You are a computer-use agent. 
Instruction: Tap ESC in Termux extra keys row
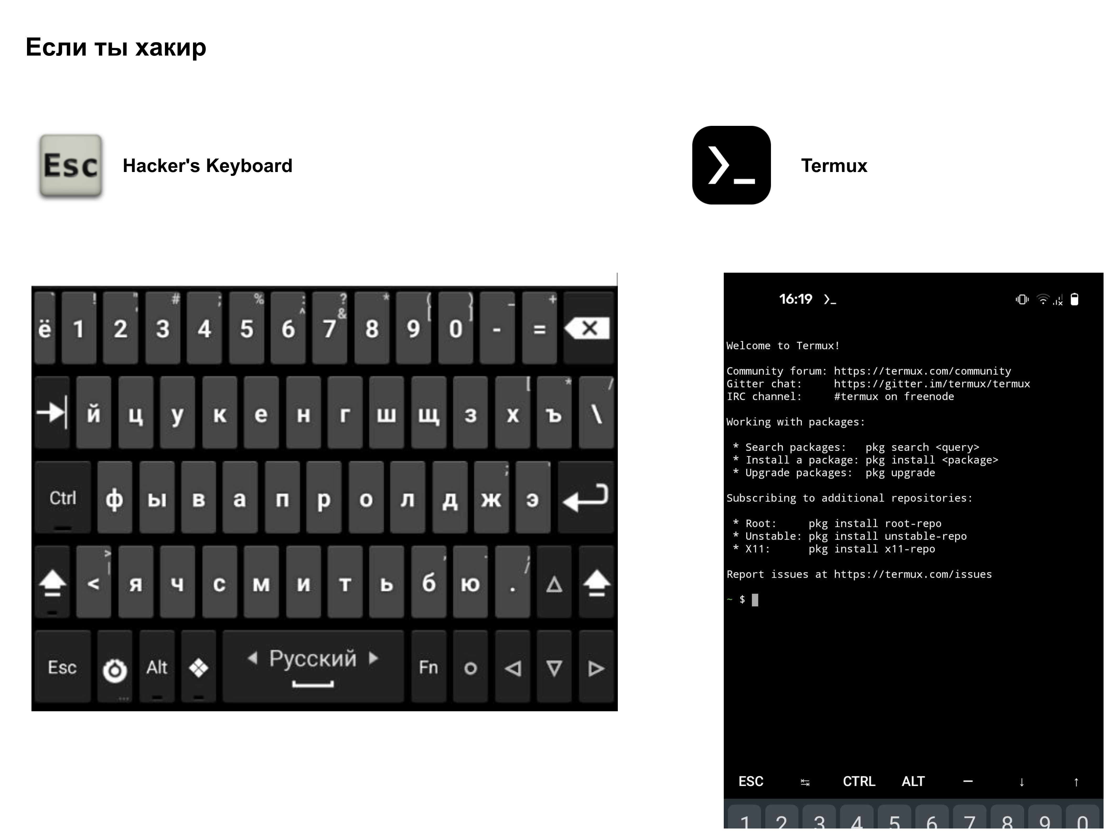(x=751, y=782)
